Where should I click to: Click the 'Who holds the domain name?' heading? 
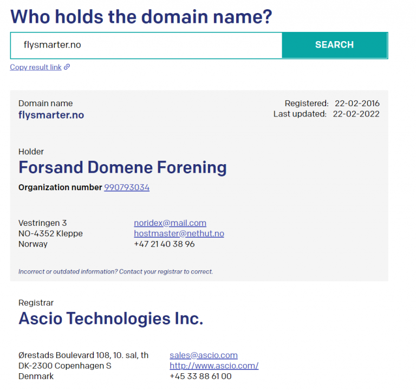141,16
